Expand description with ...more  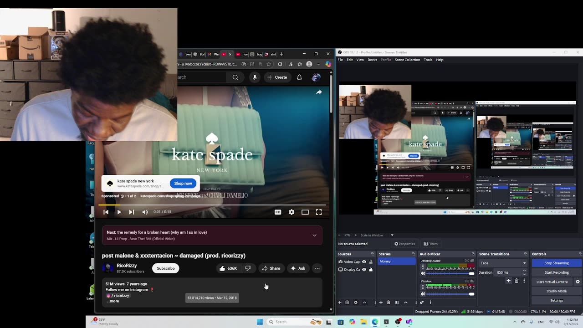[x=113, y=301]
